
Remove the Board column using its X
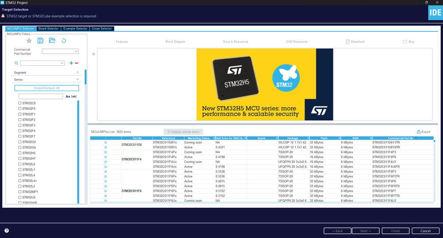(x=277, y=138)
